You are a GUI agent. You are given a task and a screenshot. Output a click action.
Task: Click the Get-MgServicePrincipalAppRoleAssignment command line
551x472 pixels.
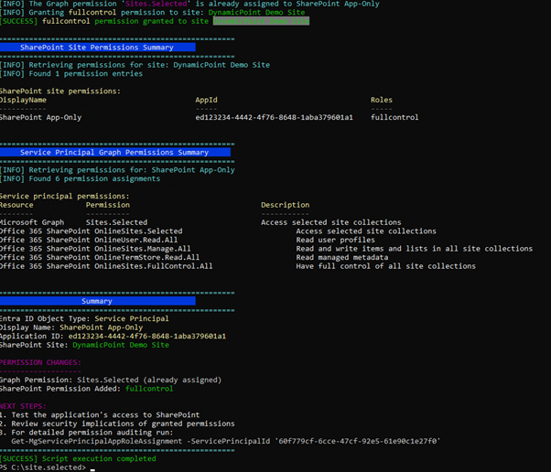(x=225, y=441)
